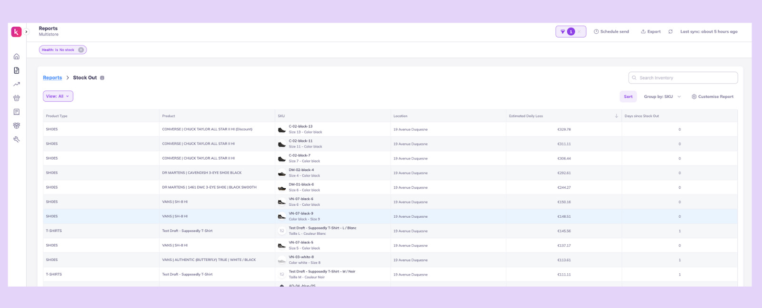Screen dimensions: 762x308
Task: Open the stacked boxes inventory icon
Action: click(x=17, y=125)
